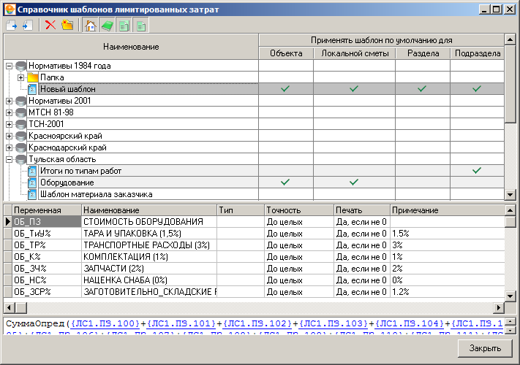The width and height of the screenshot is (520, 365).
Task: Toggle the green book toolbar icon
Action: click(x=108, y=26)
